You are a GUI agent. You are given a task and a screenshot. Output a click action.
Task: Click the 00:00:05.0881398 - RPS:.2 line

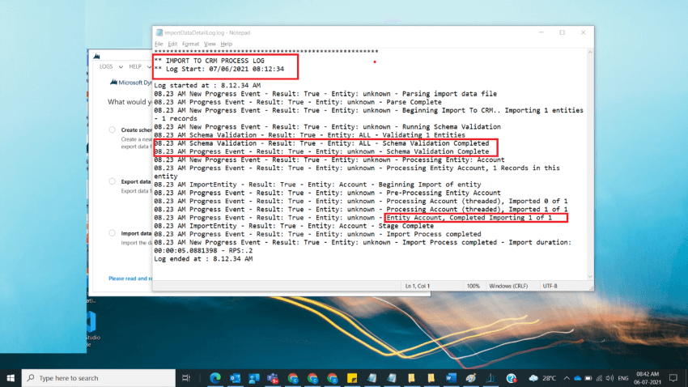pos(203,250)
